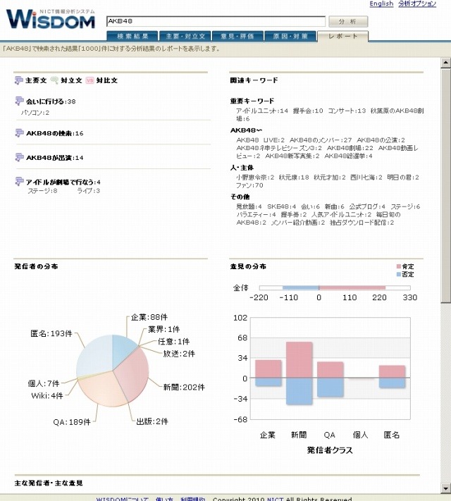Switch to the 主要・対立文 tab

(185, 37)
